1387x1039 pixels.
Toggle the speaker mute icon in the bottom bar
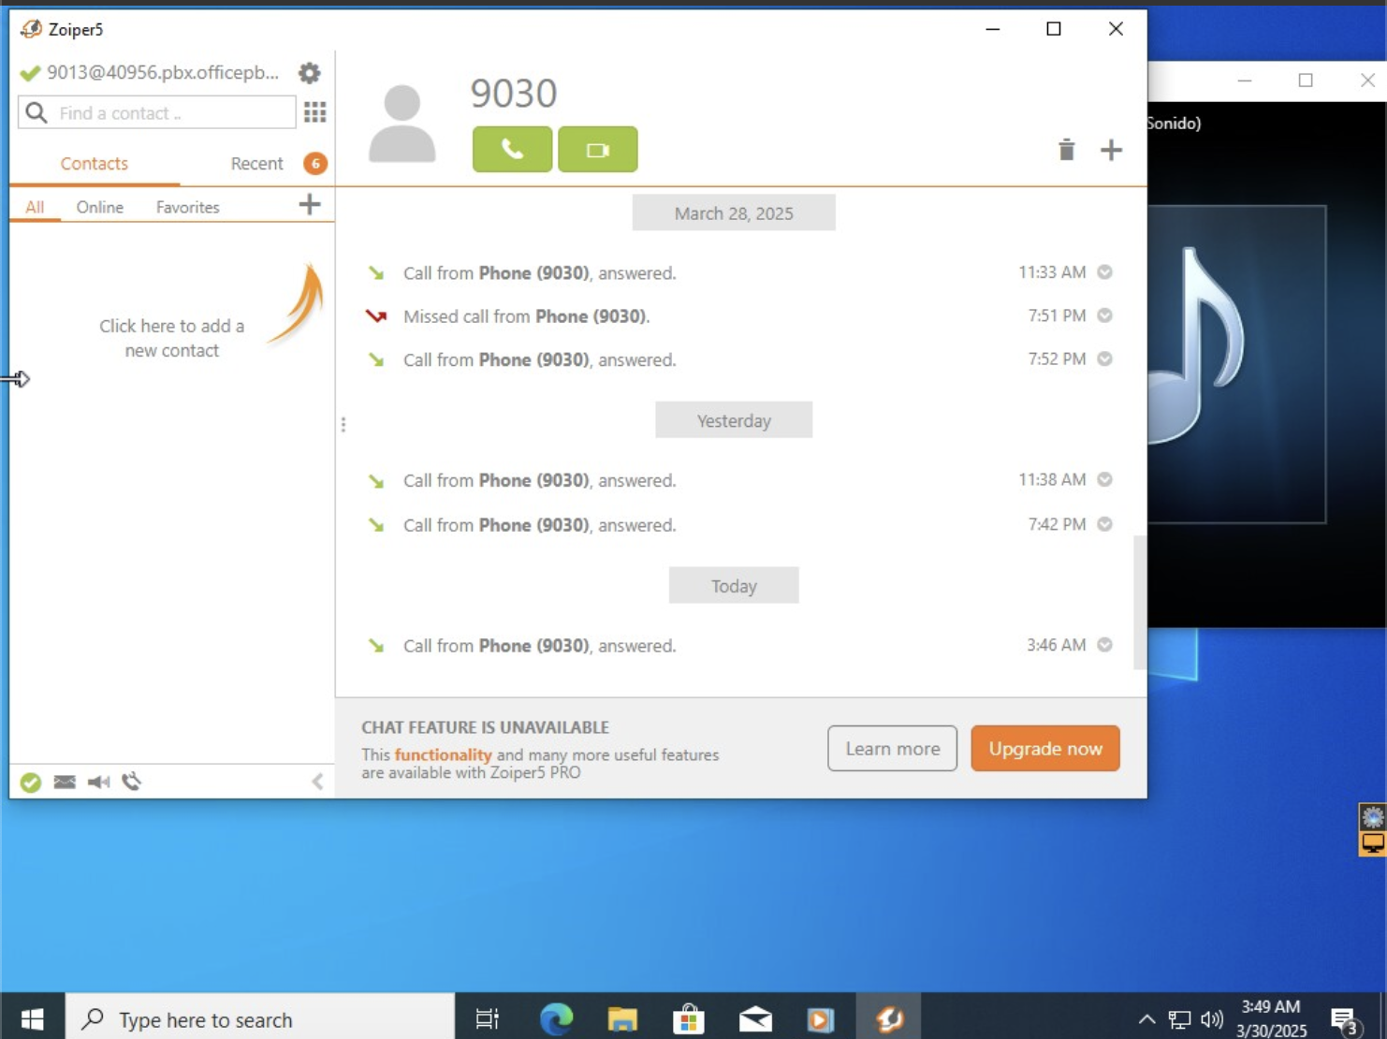point(98,783)
